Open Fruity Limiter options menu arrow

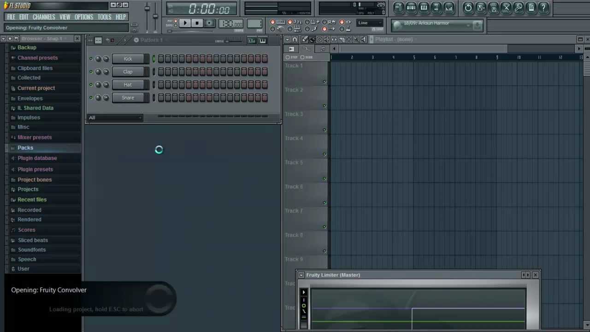tap(301, 275)
